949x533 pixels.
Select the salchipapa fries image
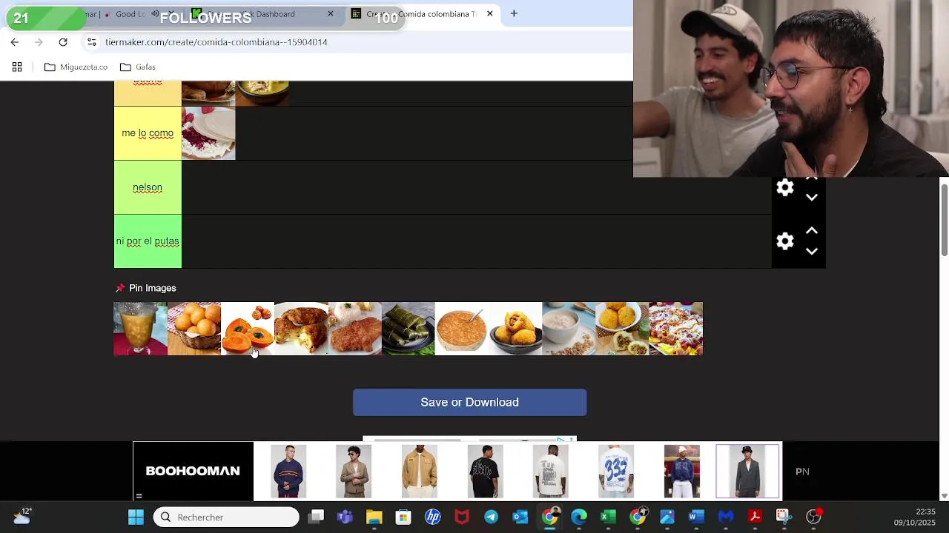pyautogui.click(x=676, y=329)
